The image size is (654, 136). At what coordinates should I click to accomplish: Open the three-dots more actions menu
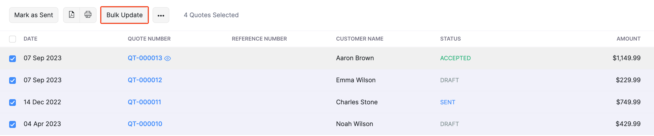(161, 15)
